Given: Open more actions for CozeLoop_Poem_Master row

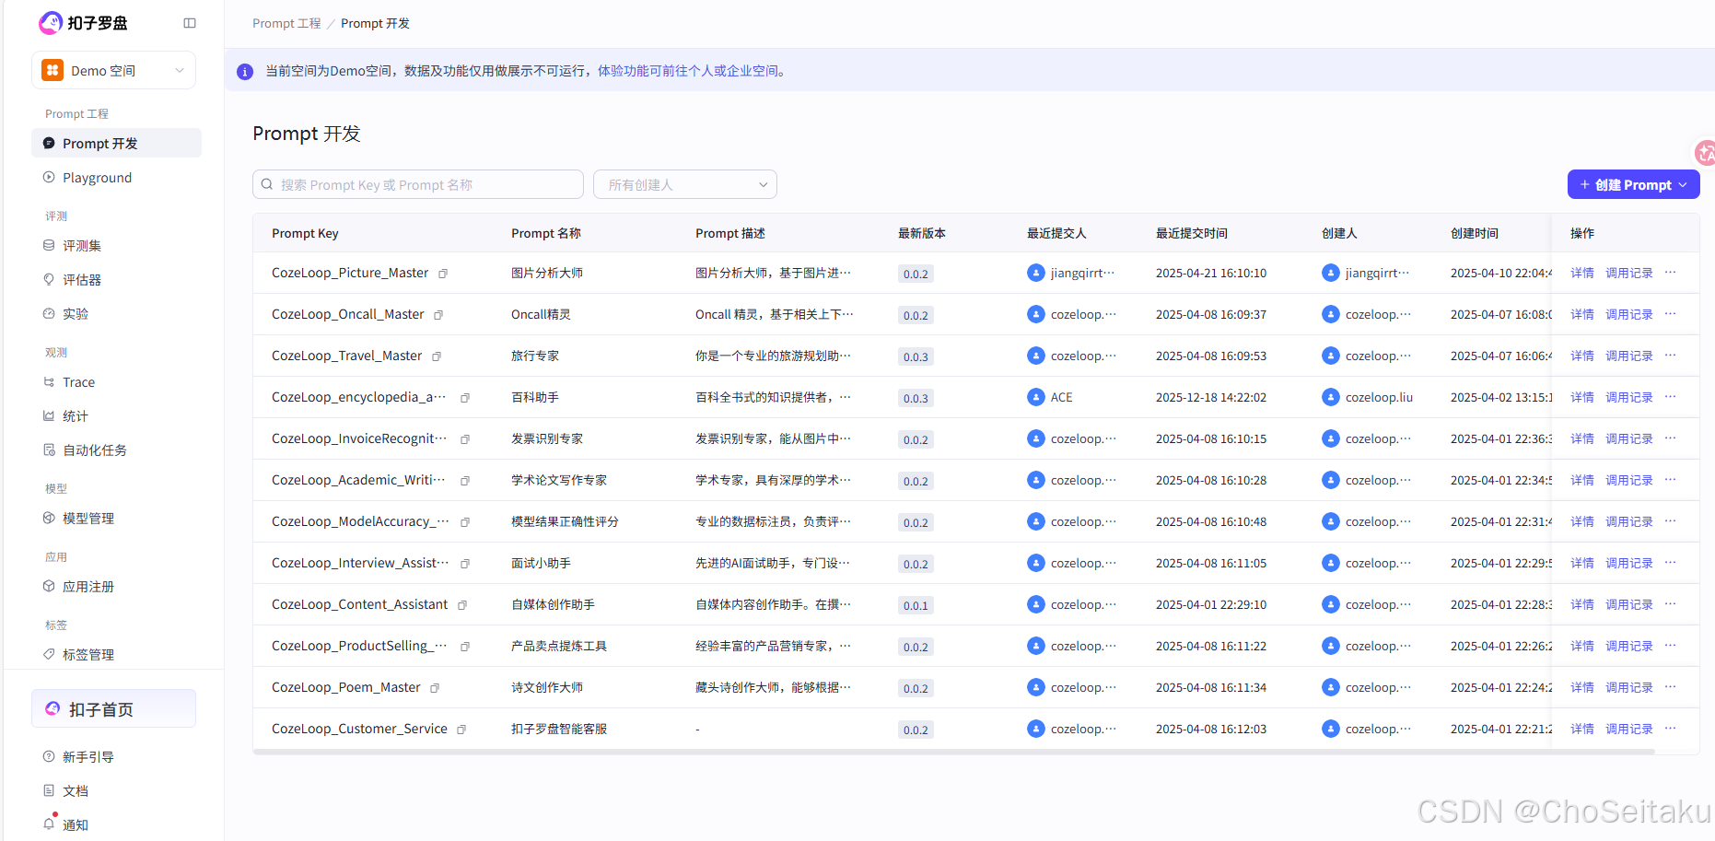Looking at the screenshot, I should 1671,687.
